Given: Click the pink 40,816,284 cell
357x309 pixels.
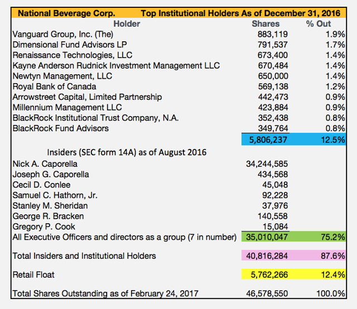Looking at the screenshot, I should [x=266, y=255].
